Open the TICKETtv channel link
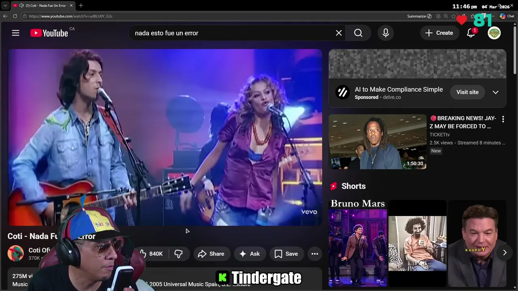This screenshot has height=291, width=518. point(439,135)
